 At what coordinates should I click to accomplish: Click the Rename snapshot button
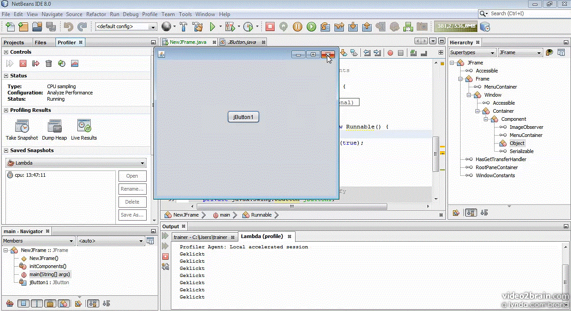click(x=132, y=189)
